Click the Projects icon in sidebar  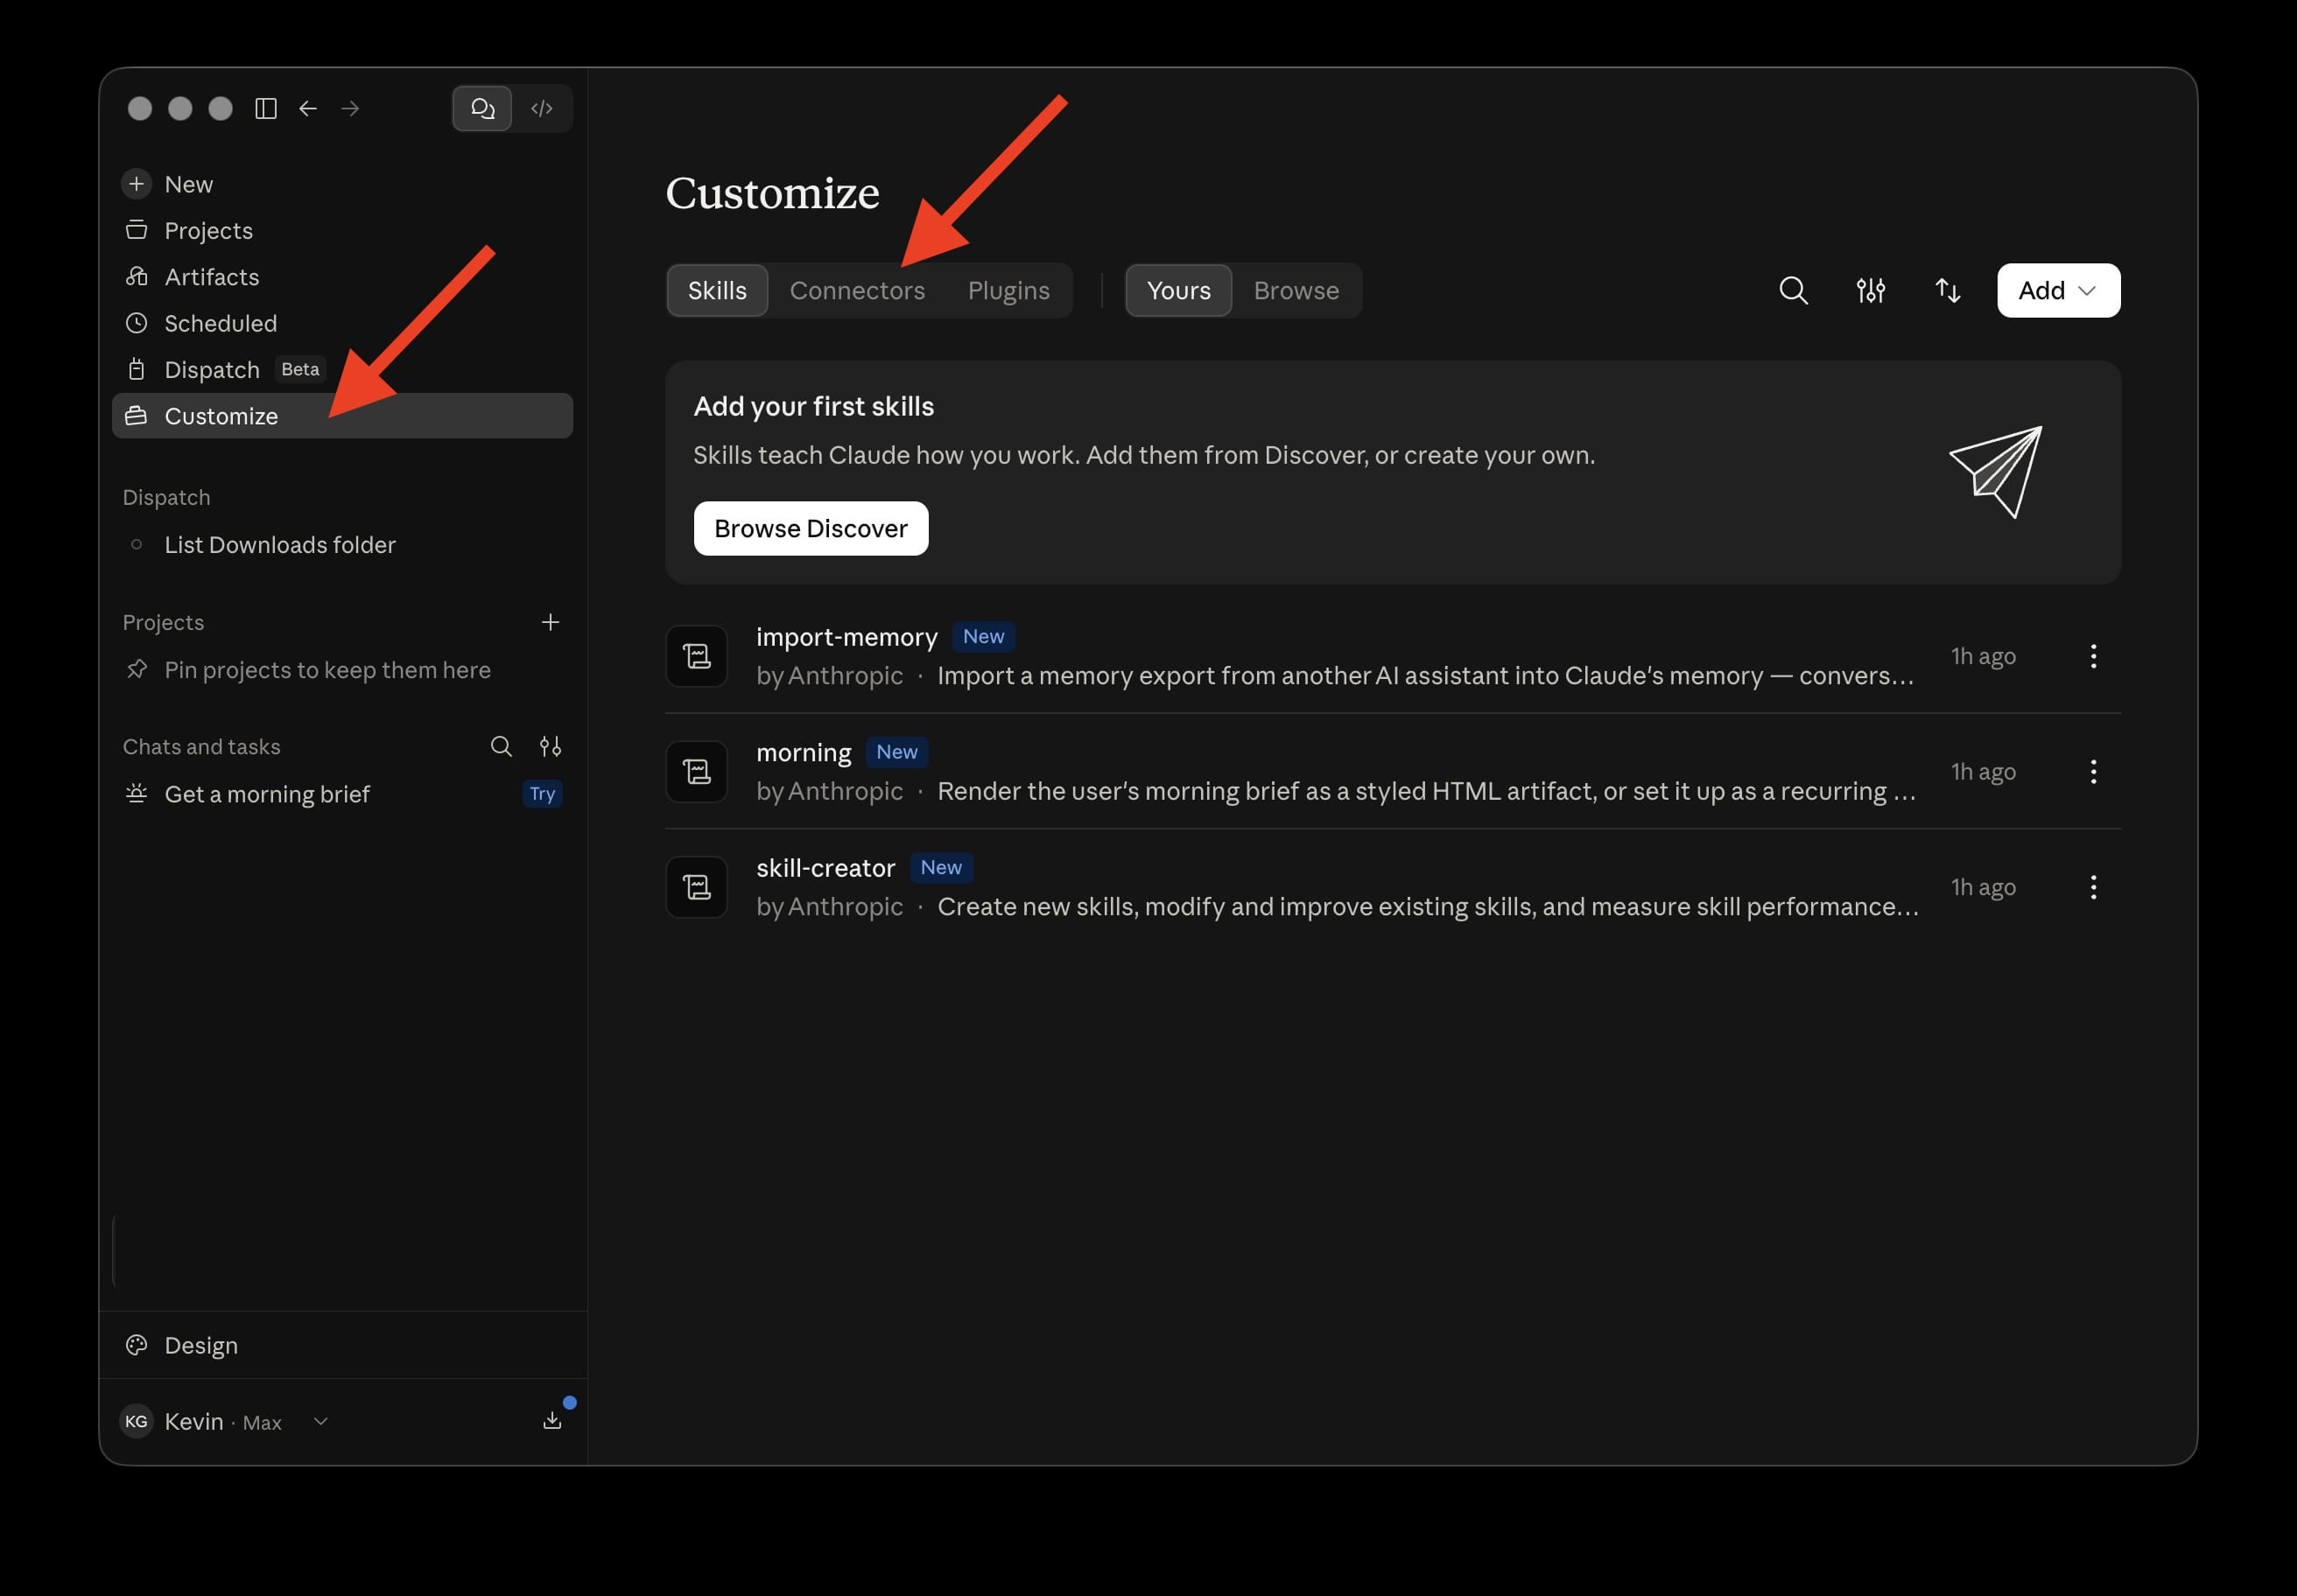click(x=137, y=230)
